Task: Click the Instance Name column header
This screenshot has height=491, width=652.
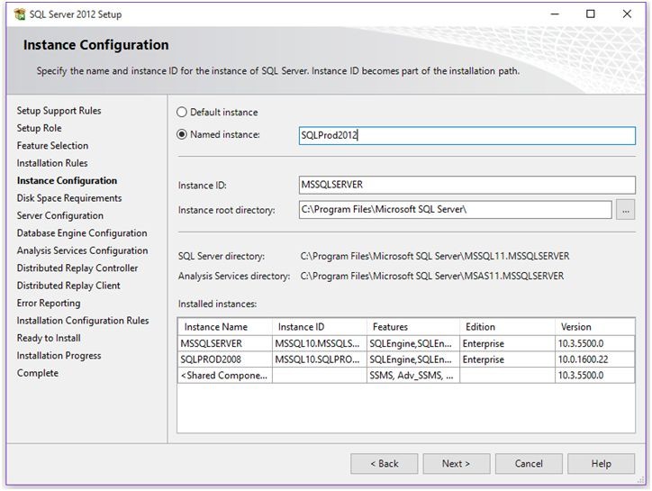Action: point(225,327)
